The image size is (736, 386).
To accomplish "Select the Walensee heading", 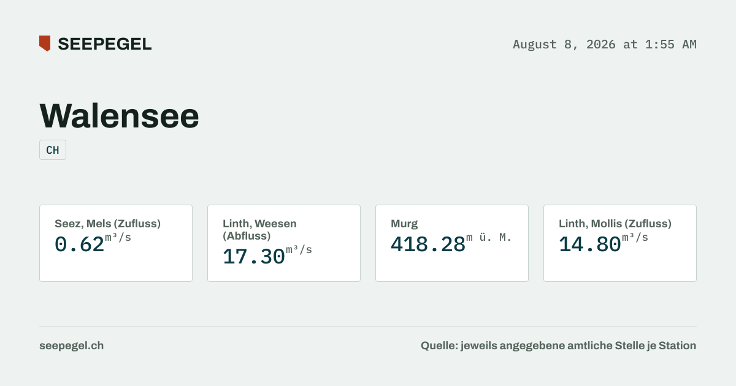I will pyautogui.click(x=120, y=115).
